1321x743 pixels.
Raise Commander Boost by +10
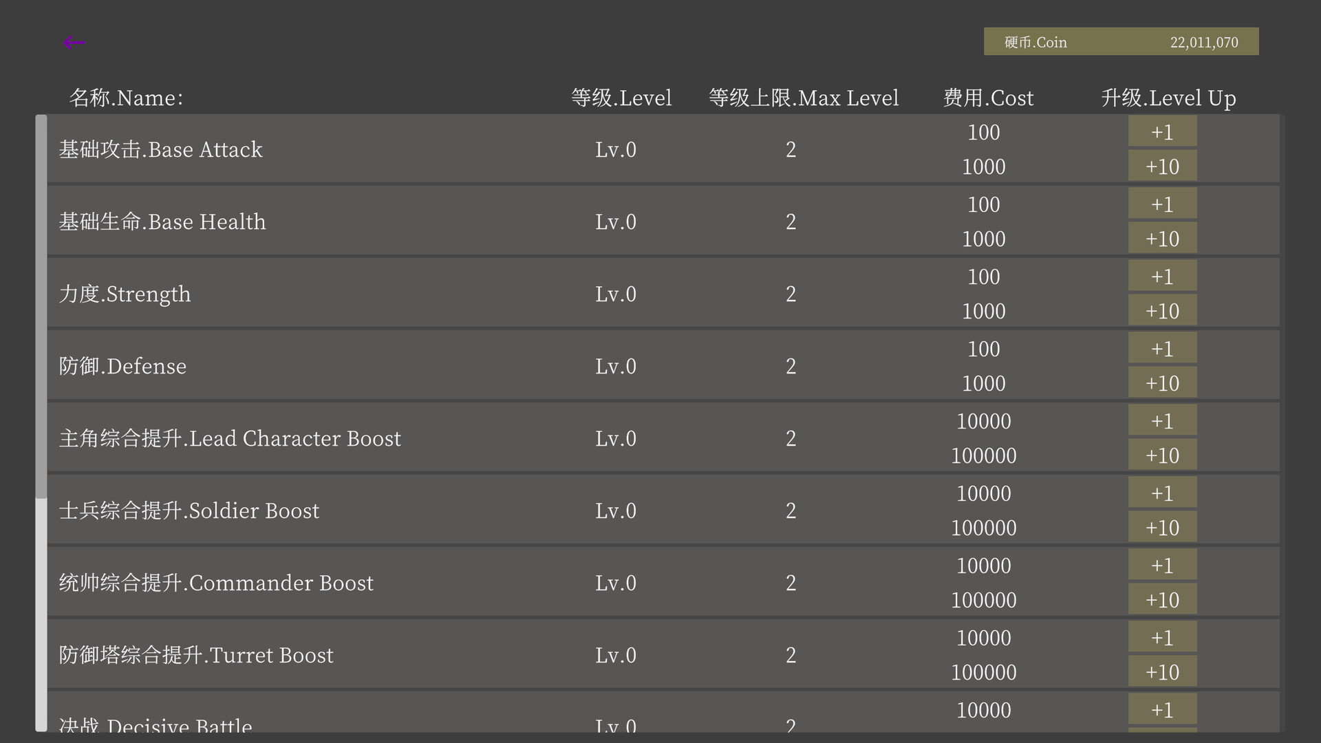point(1162,600)
